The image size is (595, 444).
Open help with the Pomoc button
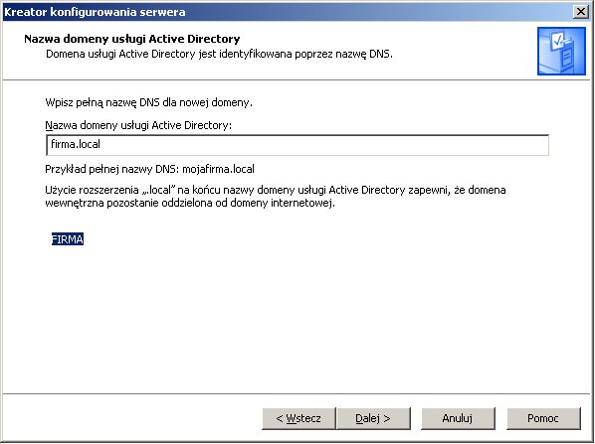pyautogui.click(x=543, y=418)
